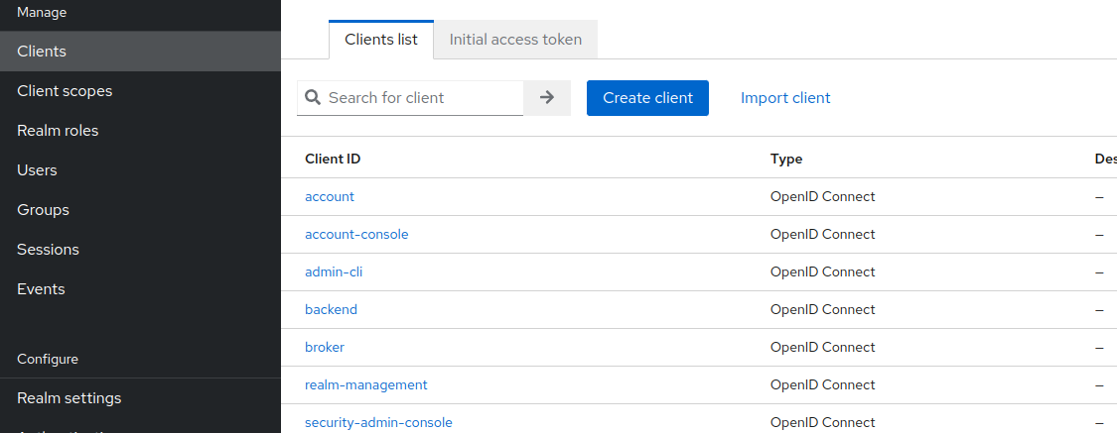Click the Type column header

click(x=785, y=160)
